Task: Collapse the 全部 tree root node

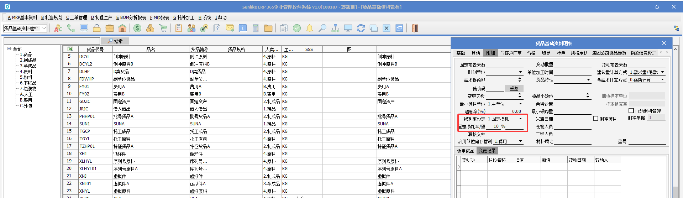Action: 9,49
